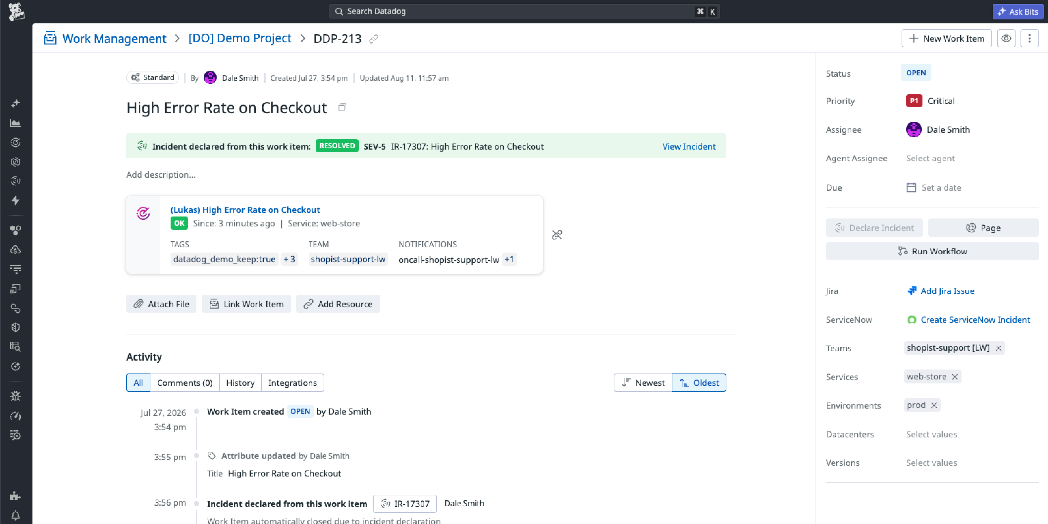Click the datadog_demo_keep:true tag
Screen dimensions: 1048x524
(x=224, y=259)
